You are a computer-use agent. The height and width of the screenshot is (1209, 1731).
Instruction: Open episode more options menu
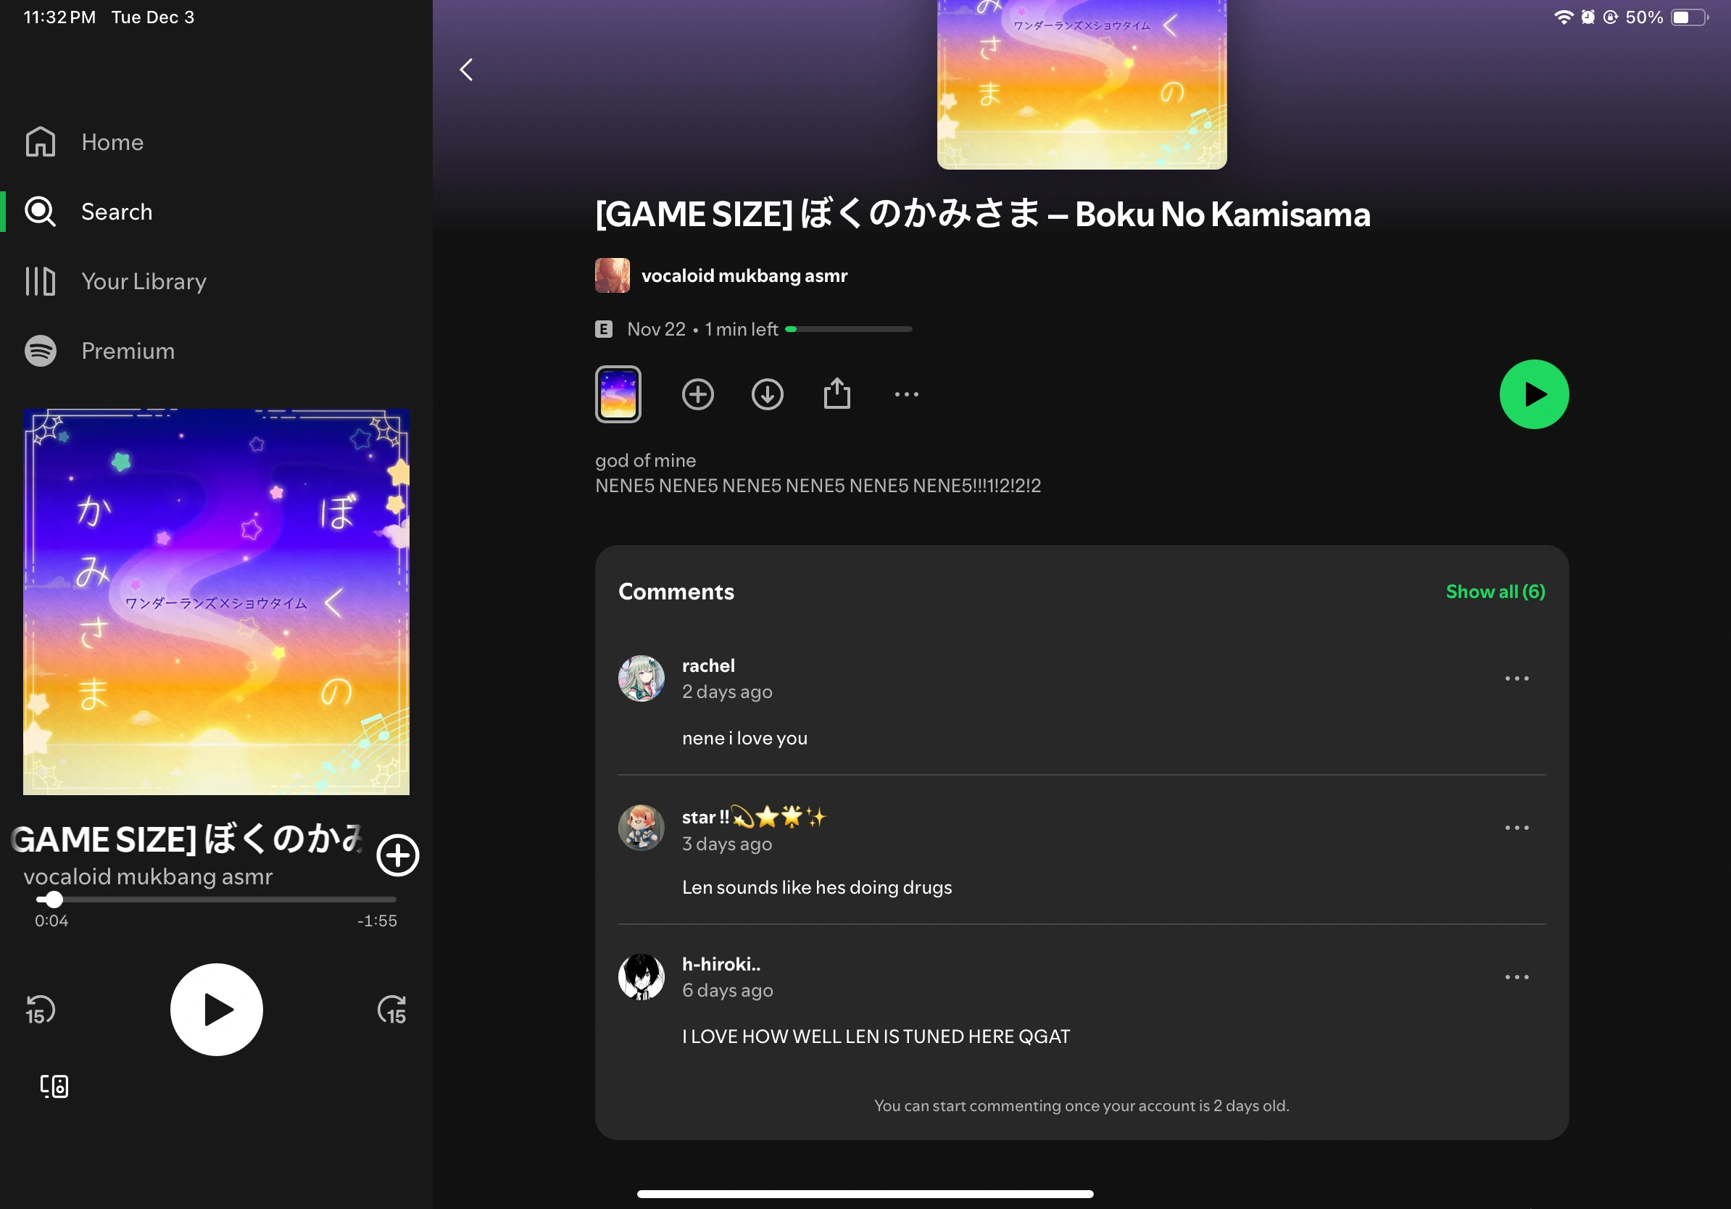pos(906,394)
